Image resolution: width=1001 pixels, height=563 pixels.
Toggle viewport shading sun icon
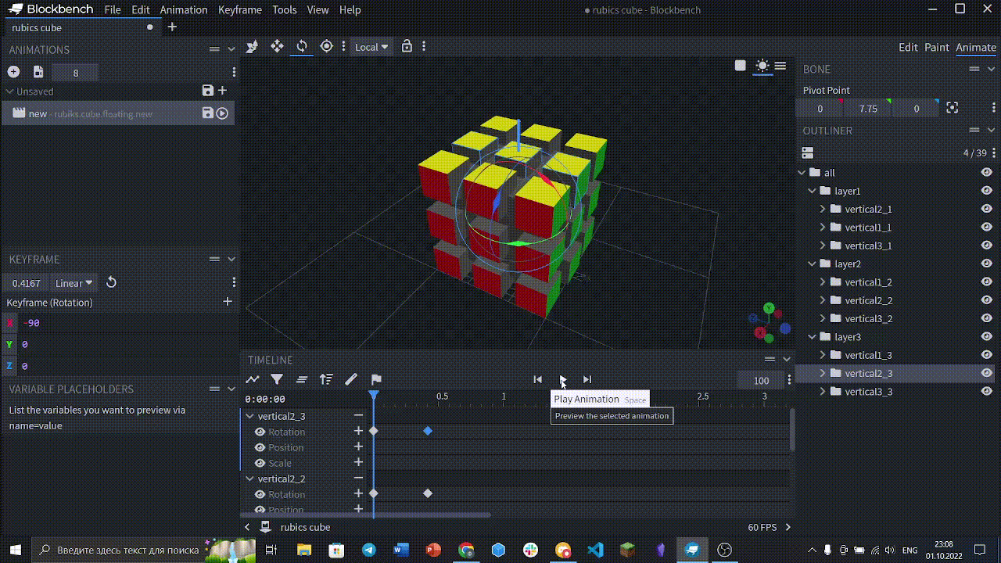tap(762, 66)
